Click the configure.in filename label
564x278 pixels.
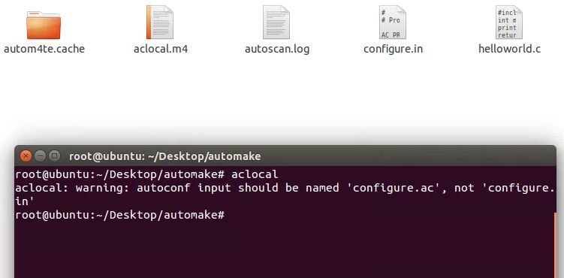tap(393, 49)
